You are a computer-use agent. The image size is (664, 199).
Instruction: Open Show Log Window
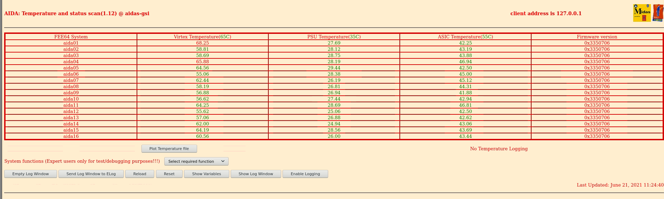(x=256, y=174)
